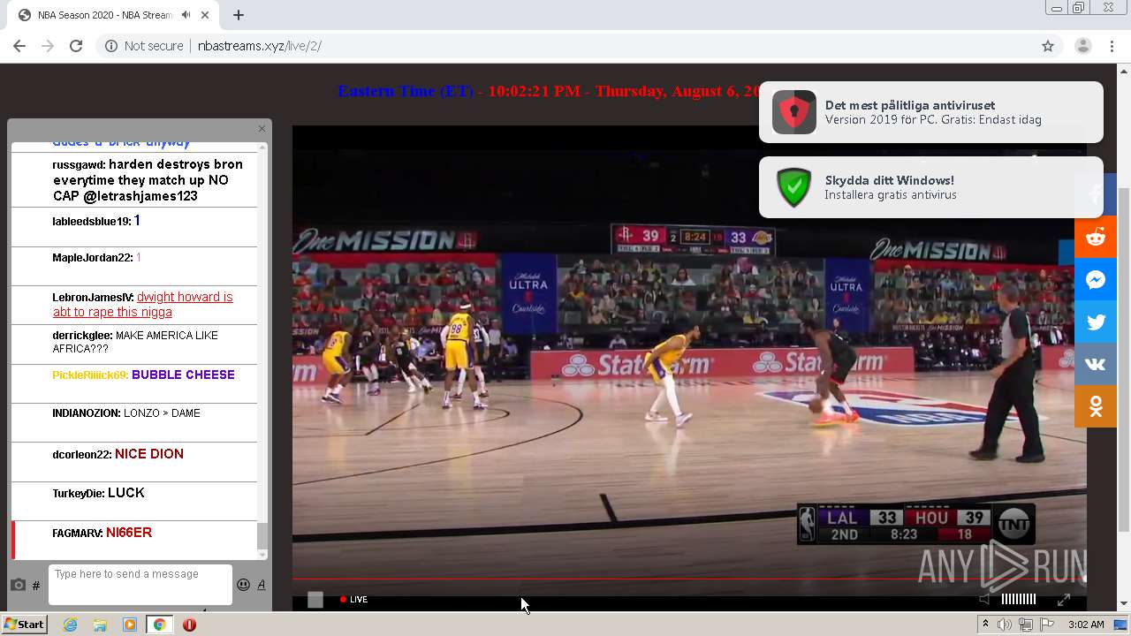Click the chat camera upload icon
This screenshot has width=1131, height=636.
(18, 585)
